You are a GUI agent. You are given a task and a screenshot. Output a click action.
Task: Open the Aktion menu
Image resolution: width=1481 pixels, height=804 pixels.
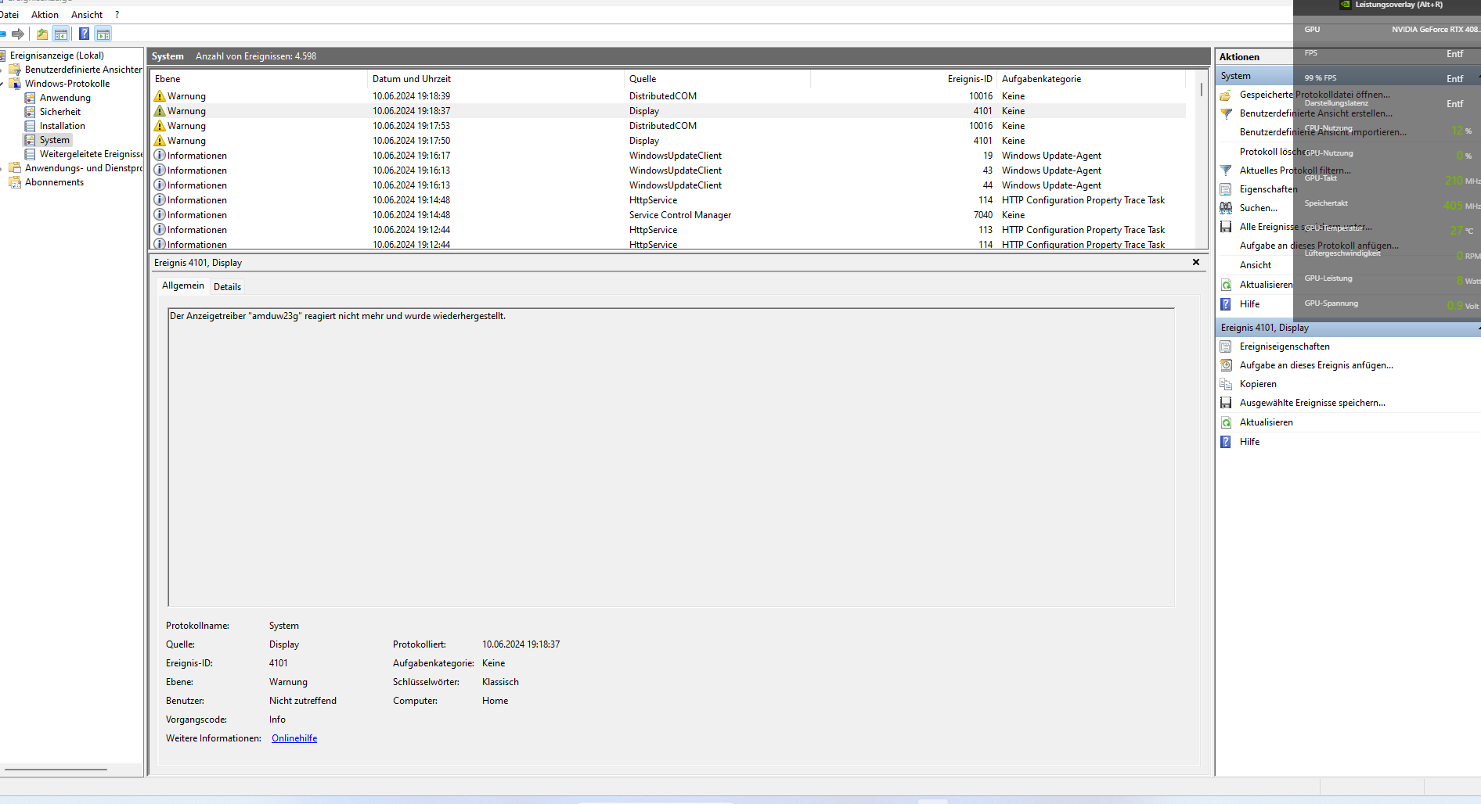45,14
